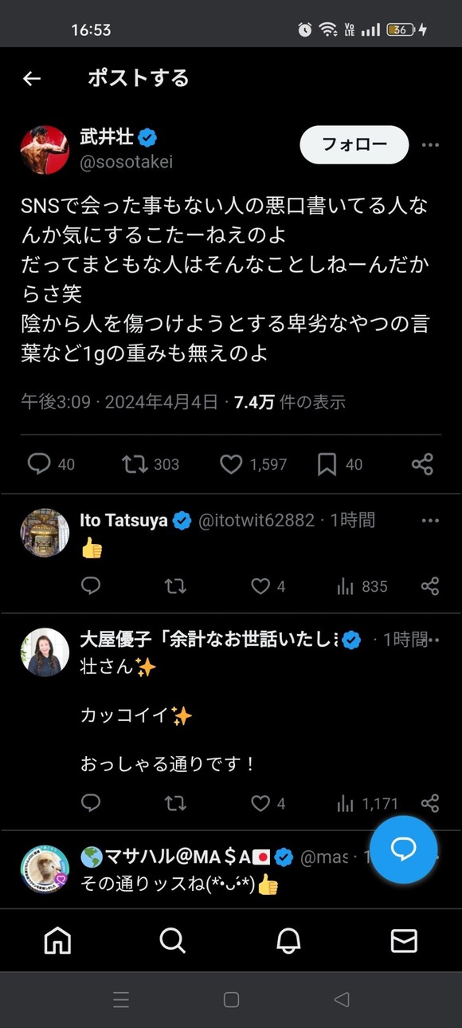Viewport: 462px width, 1028px height.
Task: Go to the Home feed
Action: (57, 940)
